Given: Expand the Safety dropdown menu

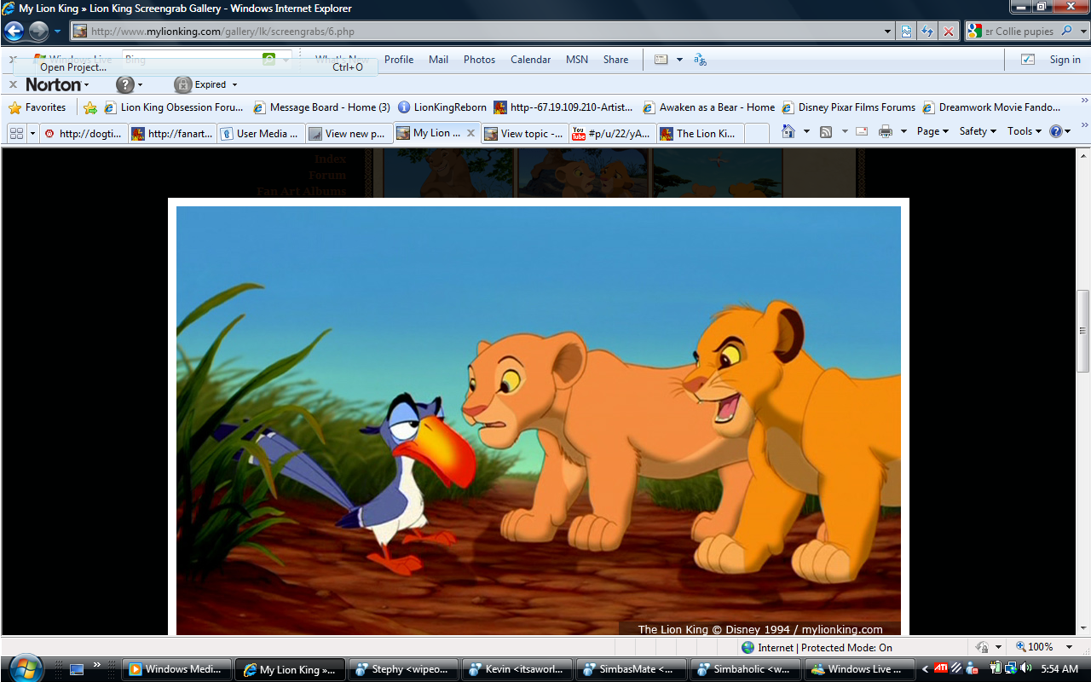Looking at the screenshot, I should coord(978,131).
